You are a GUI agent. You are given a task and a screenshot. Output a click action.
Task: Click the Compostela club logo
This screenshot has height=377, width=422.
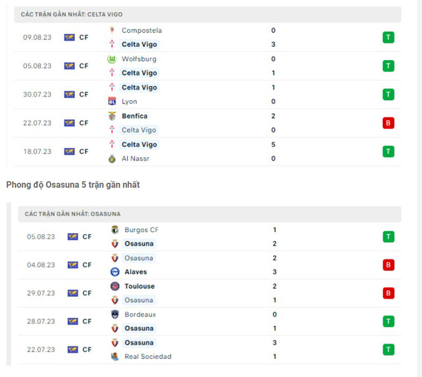click(112, 31)
